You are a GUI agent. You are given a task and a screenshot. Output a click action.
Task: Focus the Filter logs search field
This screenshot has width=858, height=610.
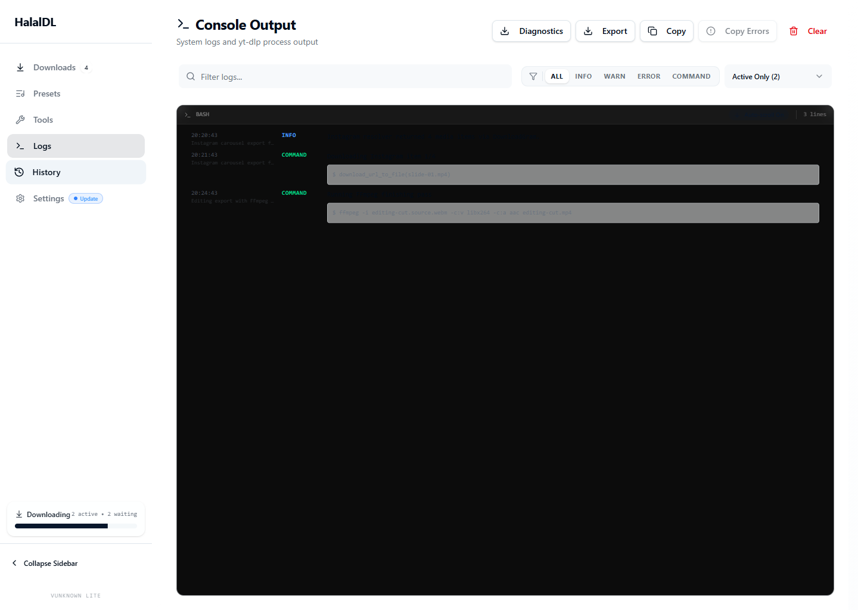(352, 77)
